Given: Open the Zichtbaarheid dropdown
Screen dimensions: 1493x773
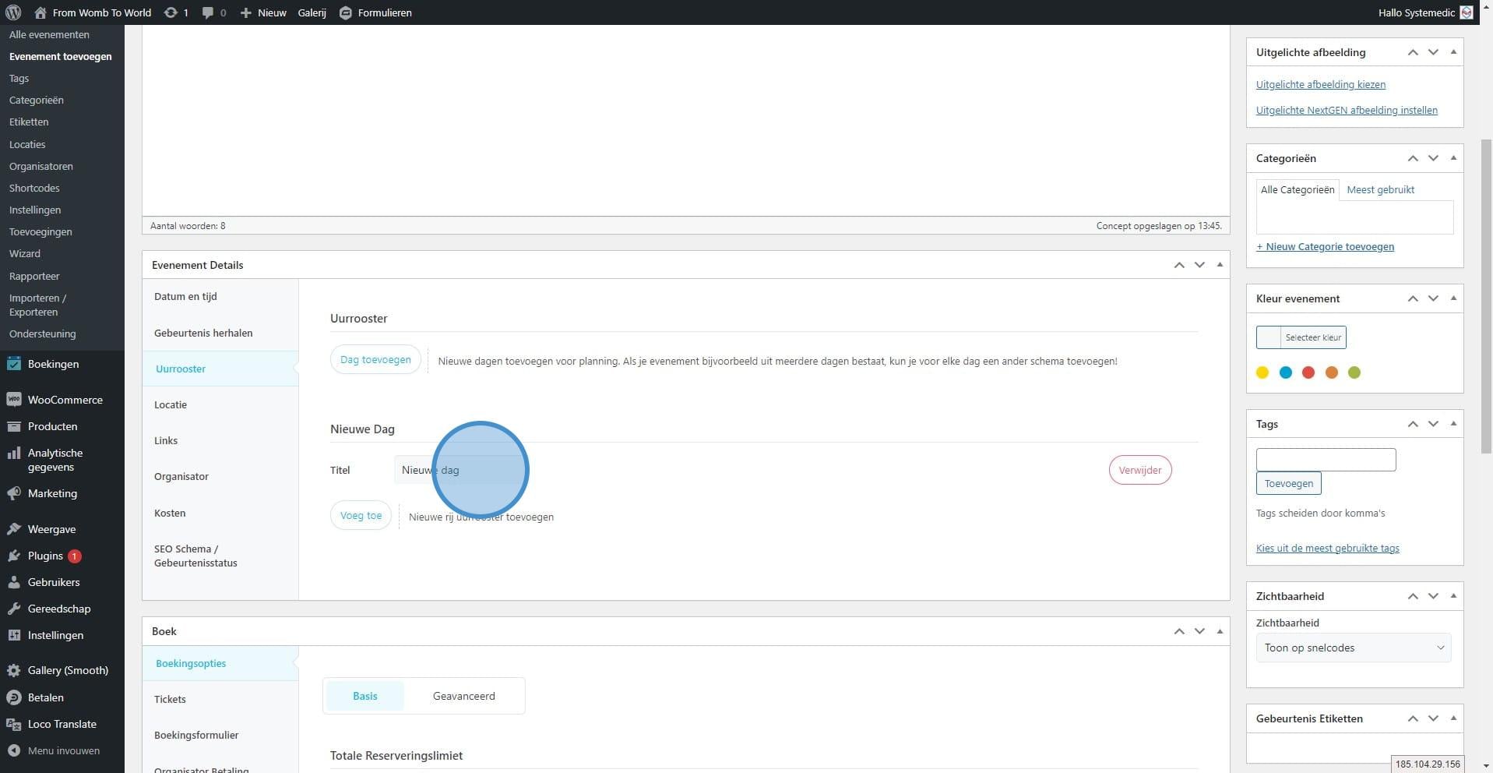Looking at the screenshot, I should coord(1353,648).
